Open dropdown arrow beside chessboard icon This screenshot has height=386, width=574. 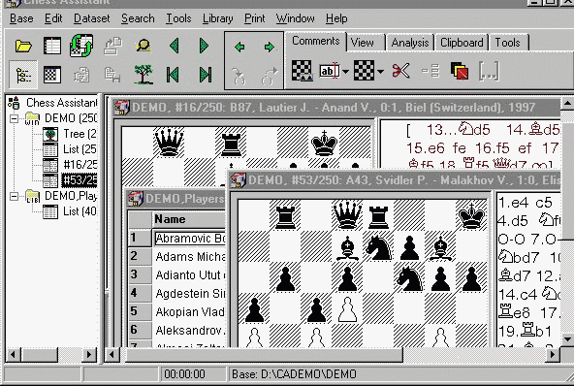[381, 72]
